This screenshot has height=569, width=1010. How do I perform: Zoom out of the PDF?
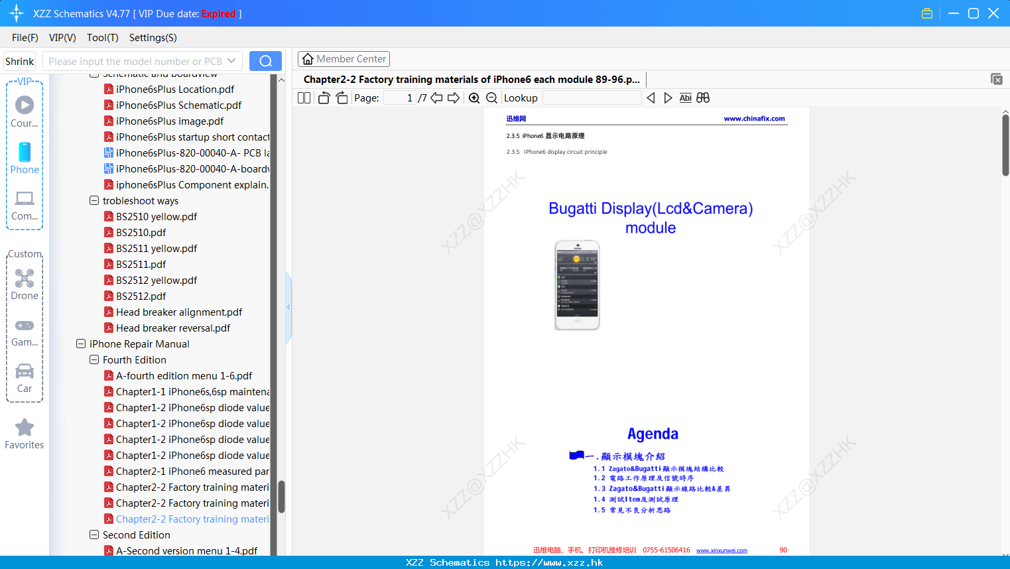pyautogui.click(x=491, y=98)
